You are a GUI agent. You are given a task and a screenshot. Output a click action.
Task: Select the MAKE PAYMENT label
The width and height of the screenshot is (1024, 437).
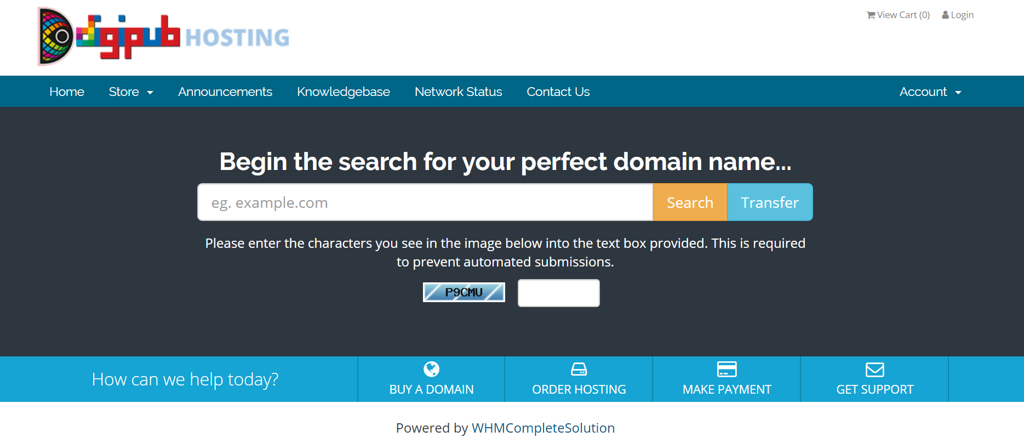(x=726, y=389)
